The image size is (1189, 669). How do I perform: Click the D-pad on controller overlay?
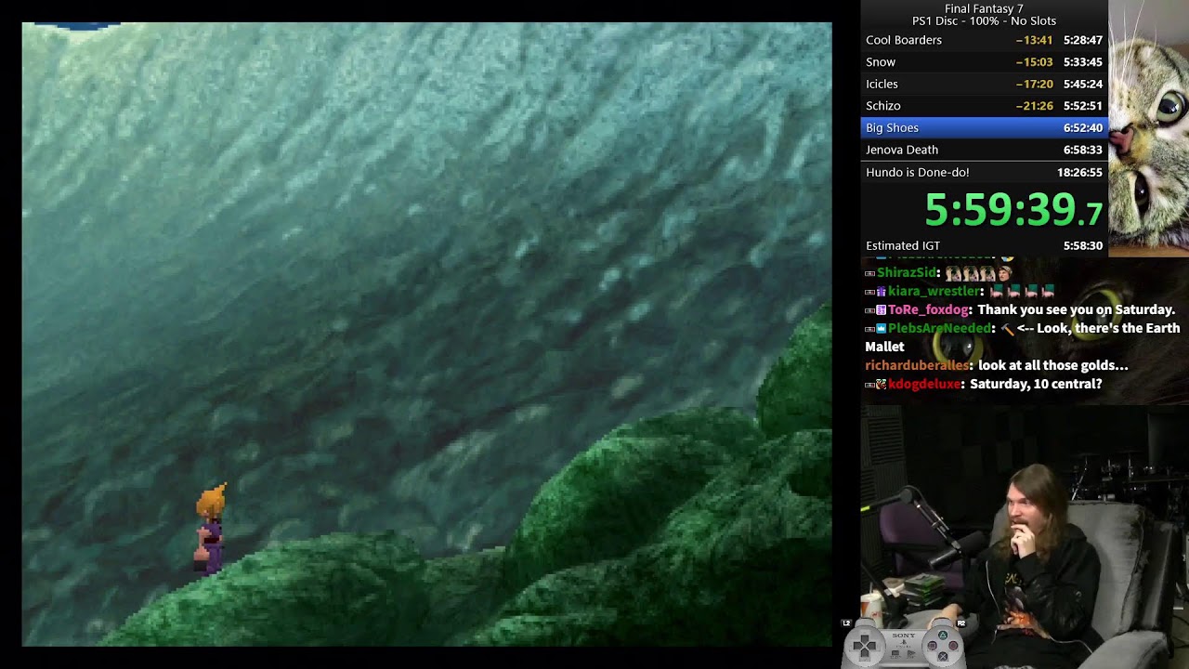coord(865,646)
